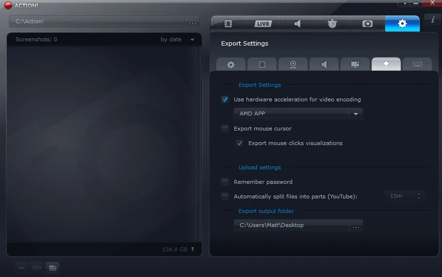
Task: Click the info icon at top right
Action: pyautogui.click(x=433, y=19)
